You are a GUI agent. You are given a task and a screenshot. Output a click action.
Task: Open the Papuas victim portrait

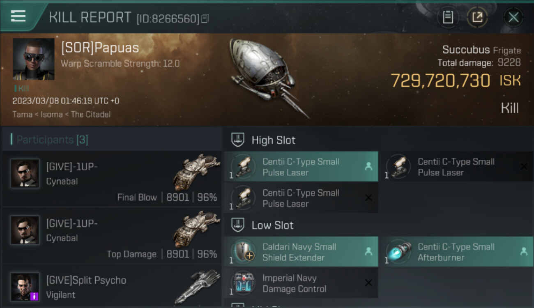point(34,59)
